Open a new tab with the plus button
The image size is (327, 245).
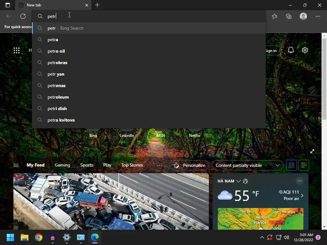97,5
